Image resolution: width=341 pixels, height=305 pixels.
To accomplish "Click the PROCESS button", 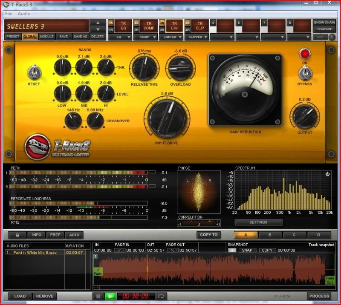I will pyautogui.click(x=319, y=296).
